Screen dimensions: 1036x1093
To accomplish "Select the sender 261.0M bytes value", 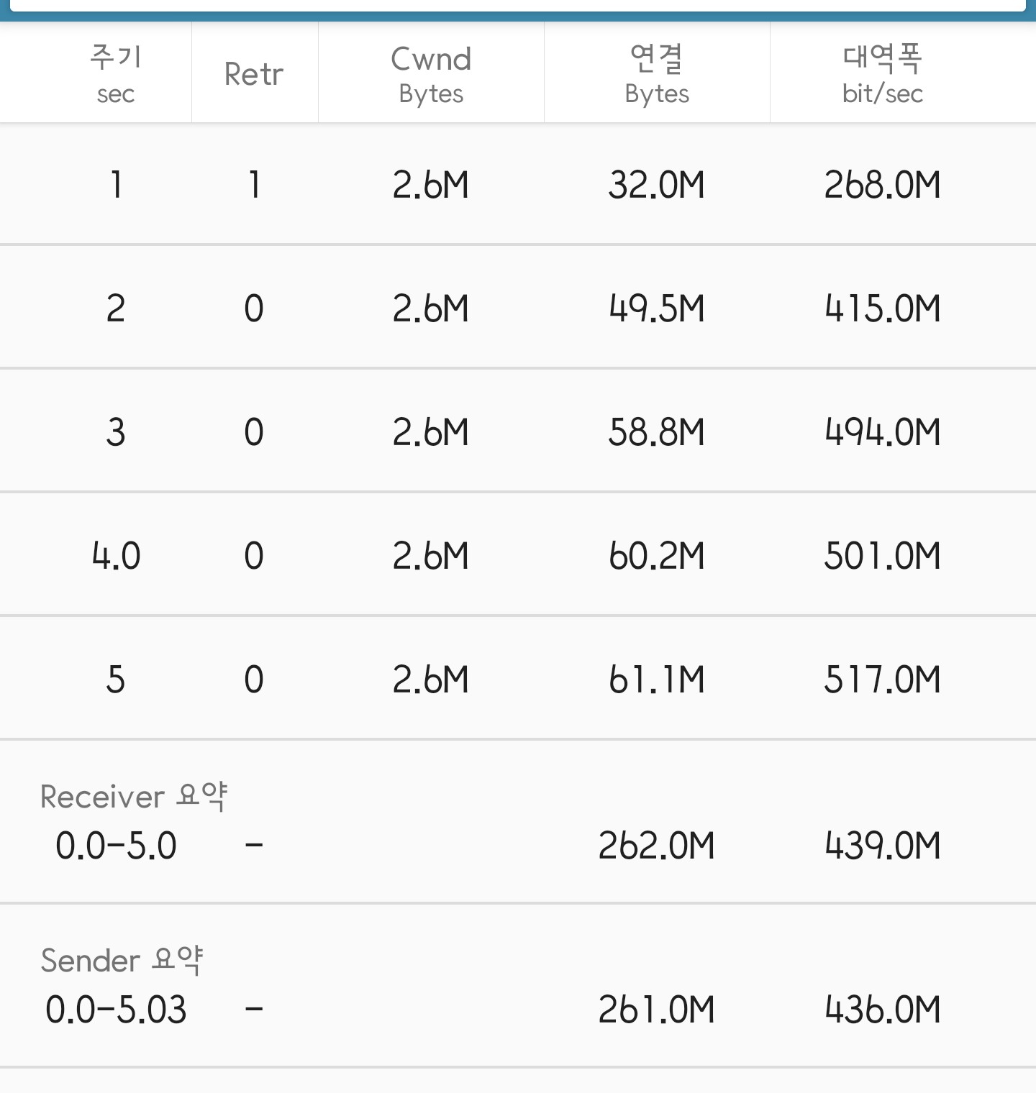I will (657, 1010).
